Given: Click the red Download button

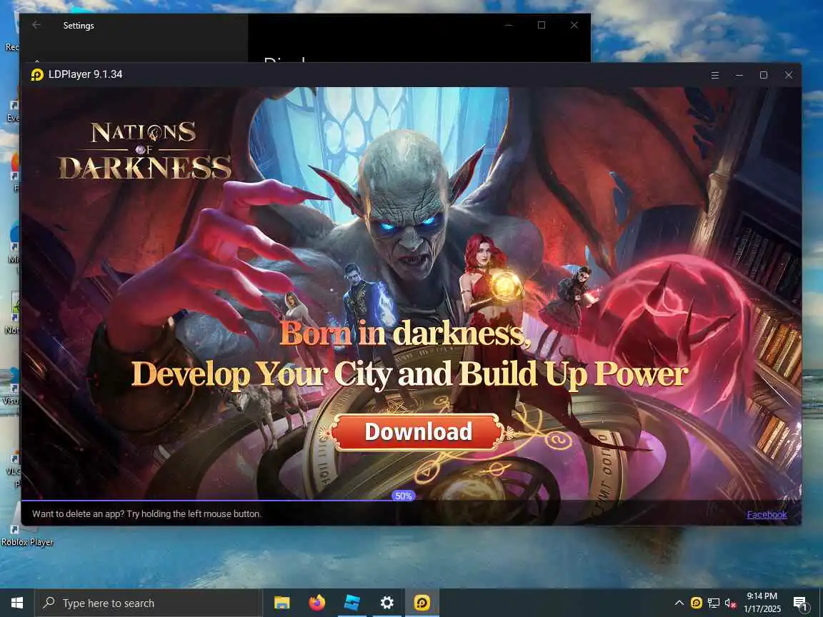Looking at the screenshot, I should tap(418, 432).
